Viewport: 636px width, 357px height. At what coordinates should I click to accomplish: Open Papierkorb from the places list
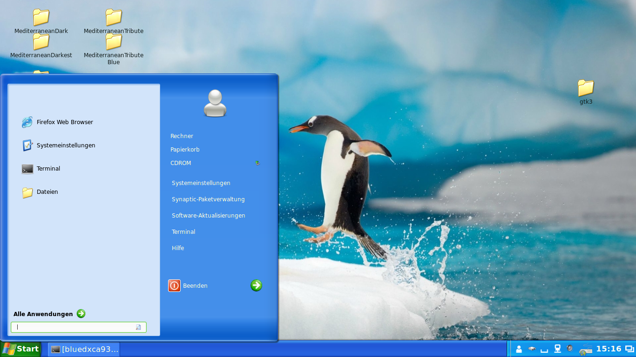click(185, 150)
